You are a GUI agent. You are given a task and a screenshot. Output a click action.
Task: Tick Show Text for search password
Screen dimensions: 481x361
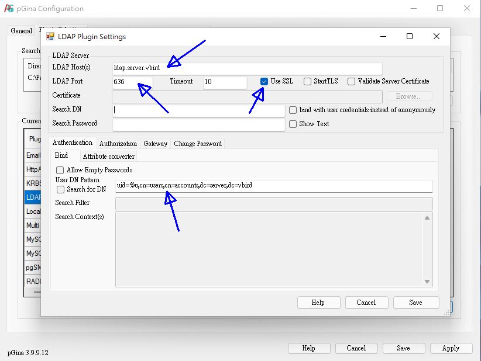[x=293, y=124]
